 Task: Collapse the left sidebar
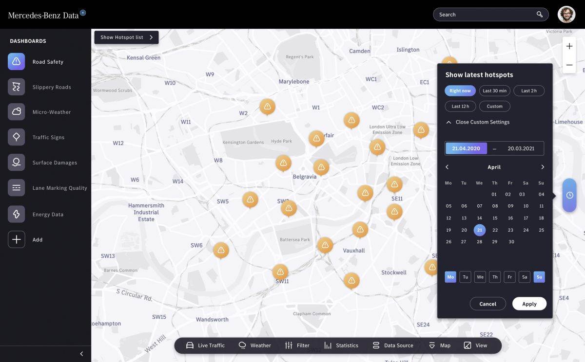81,354
